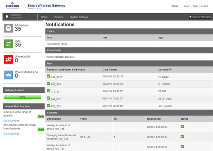Click the green Live devices icon
213x151 pixels.
(9, 44)
